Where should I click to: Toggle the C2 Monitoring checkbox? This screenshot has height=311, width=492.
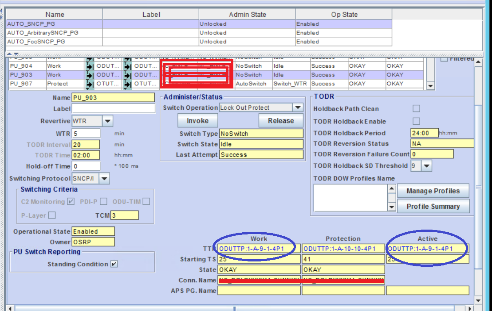[x=71, y=201]
